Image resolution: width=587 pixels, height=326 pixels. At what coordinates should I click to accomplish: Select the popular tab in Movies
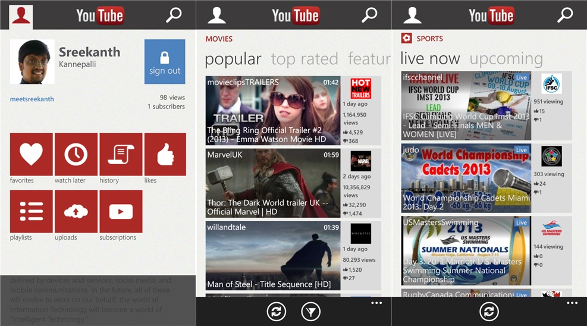tap(233, 59)
